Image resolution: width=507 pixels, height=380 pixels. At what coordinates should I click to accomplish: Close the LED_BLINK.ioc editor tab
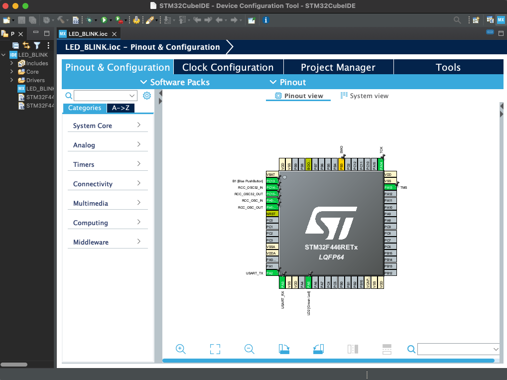[114, 34]
